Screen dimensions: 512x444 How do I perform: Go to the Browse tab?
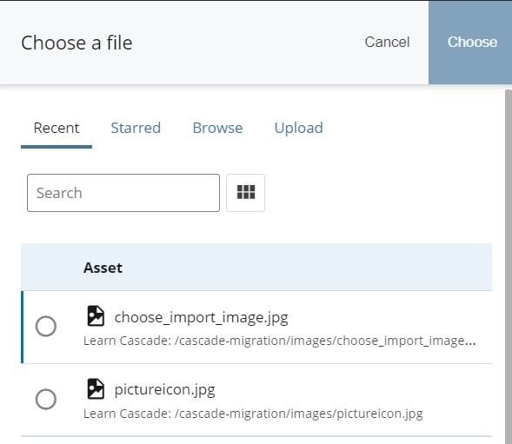click(x=217, y=128)
